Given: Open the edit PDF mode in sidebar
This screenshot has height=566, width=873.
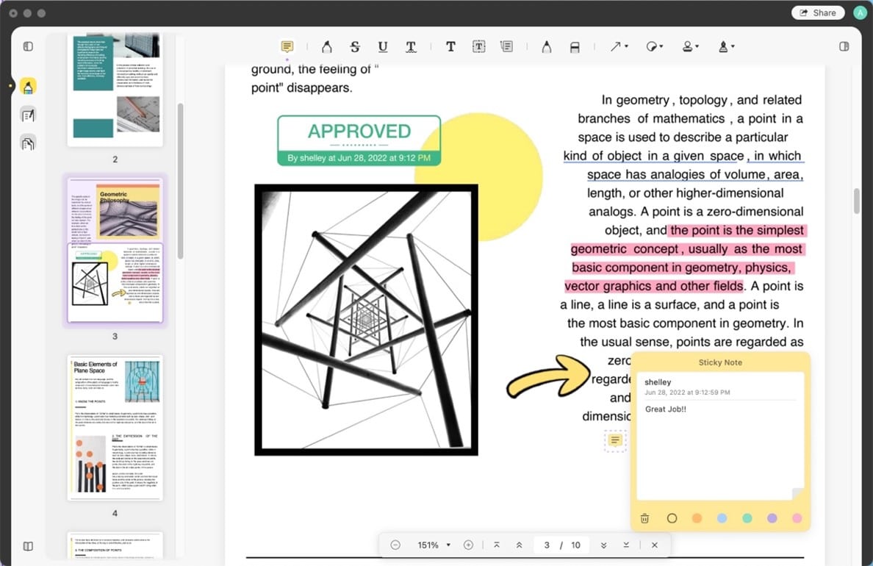Looking at the screenshot, I should click(x=28, y=115).
